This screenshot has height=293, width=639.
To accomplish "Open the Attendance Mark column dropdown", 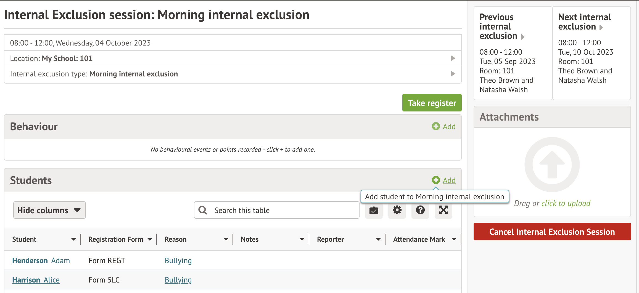I will coord(454,239).
